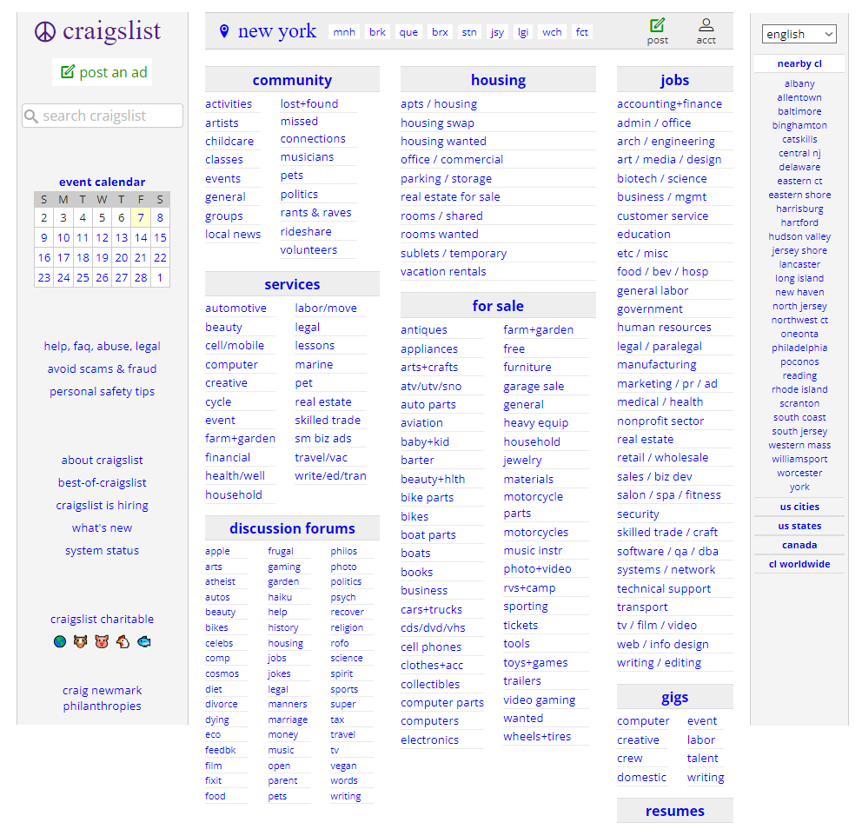Open the gigs section header
Screen dimensions: 862x829
tap(674, 698)
